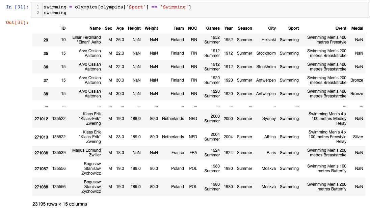This screenshot has width=370, height=211.
Task: Click Swimming Men's 200 metres Butterfly event
Action: pos(327,187)
